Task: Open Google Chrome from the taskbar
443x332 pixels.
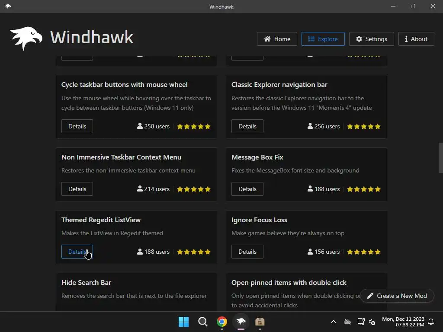Action: 222,322
